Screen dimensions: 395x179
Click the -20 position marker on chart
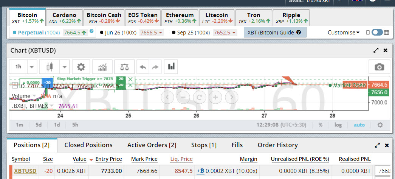(x=48, y=82)
